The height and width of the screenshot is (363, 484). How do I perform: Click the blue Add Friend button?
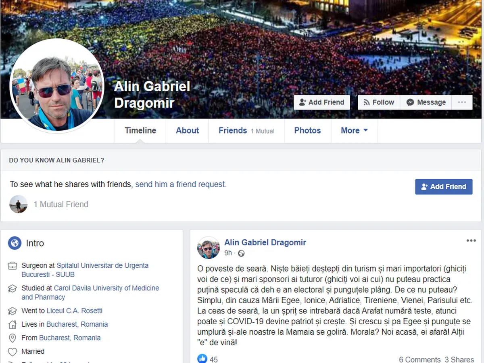coord(444,187)
